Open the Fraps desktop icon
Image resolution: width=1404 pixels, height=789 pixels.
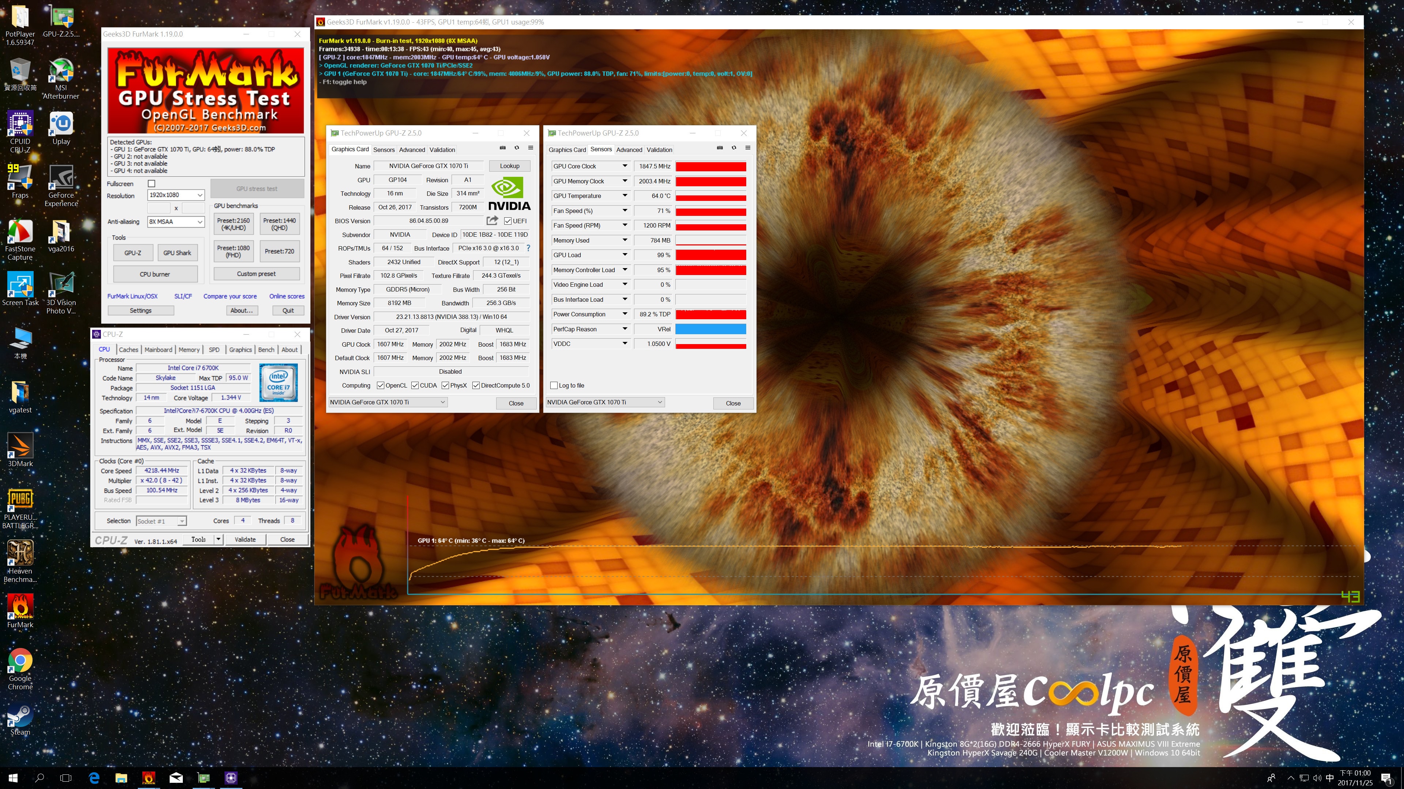pyautogui.click(x=20, y=182)
